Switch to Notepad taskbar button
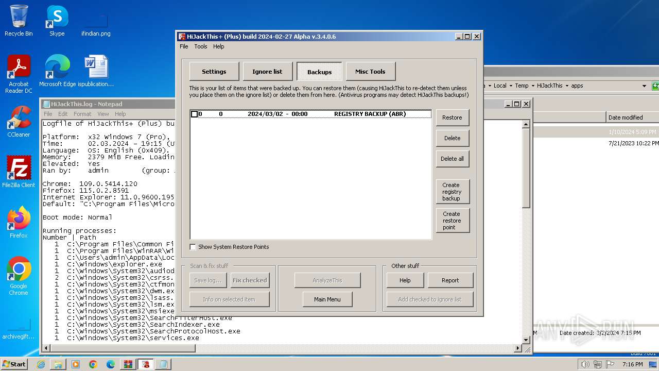The width and height of the screenshot is (659, 371). pos(163,364)
